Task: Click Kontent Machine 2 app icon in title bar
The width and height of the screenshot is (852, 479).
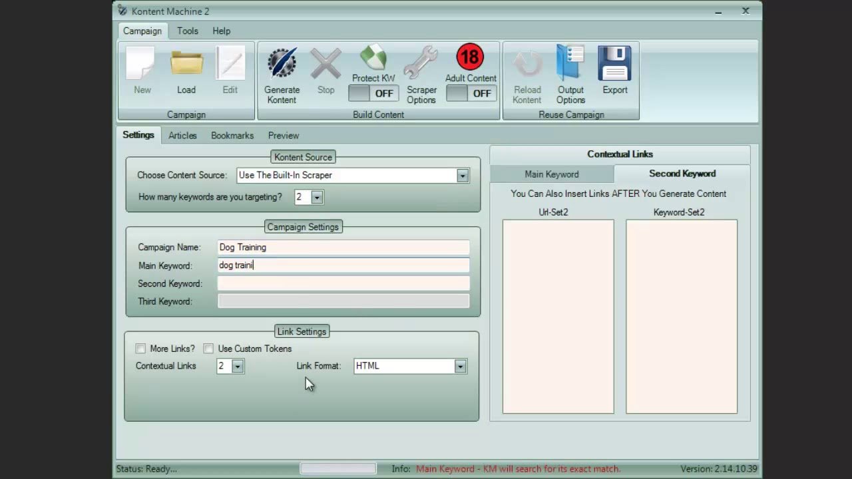Action: pos(122,11)
